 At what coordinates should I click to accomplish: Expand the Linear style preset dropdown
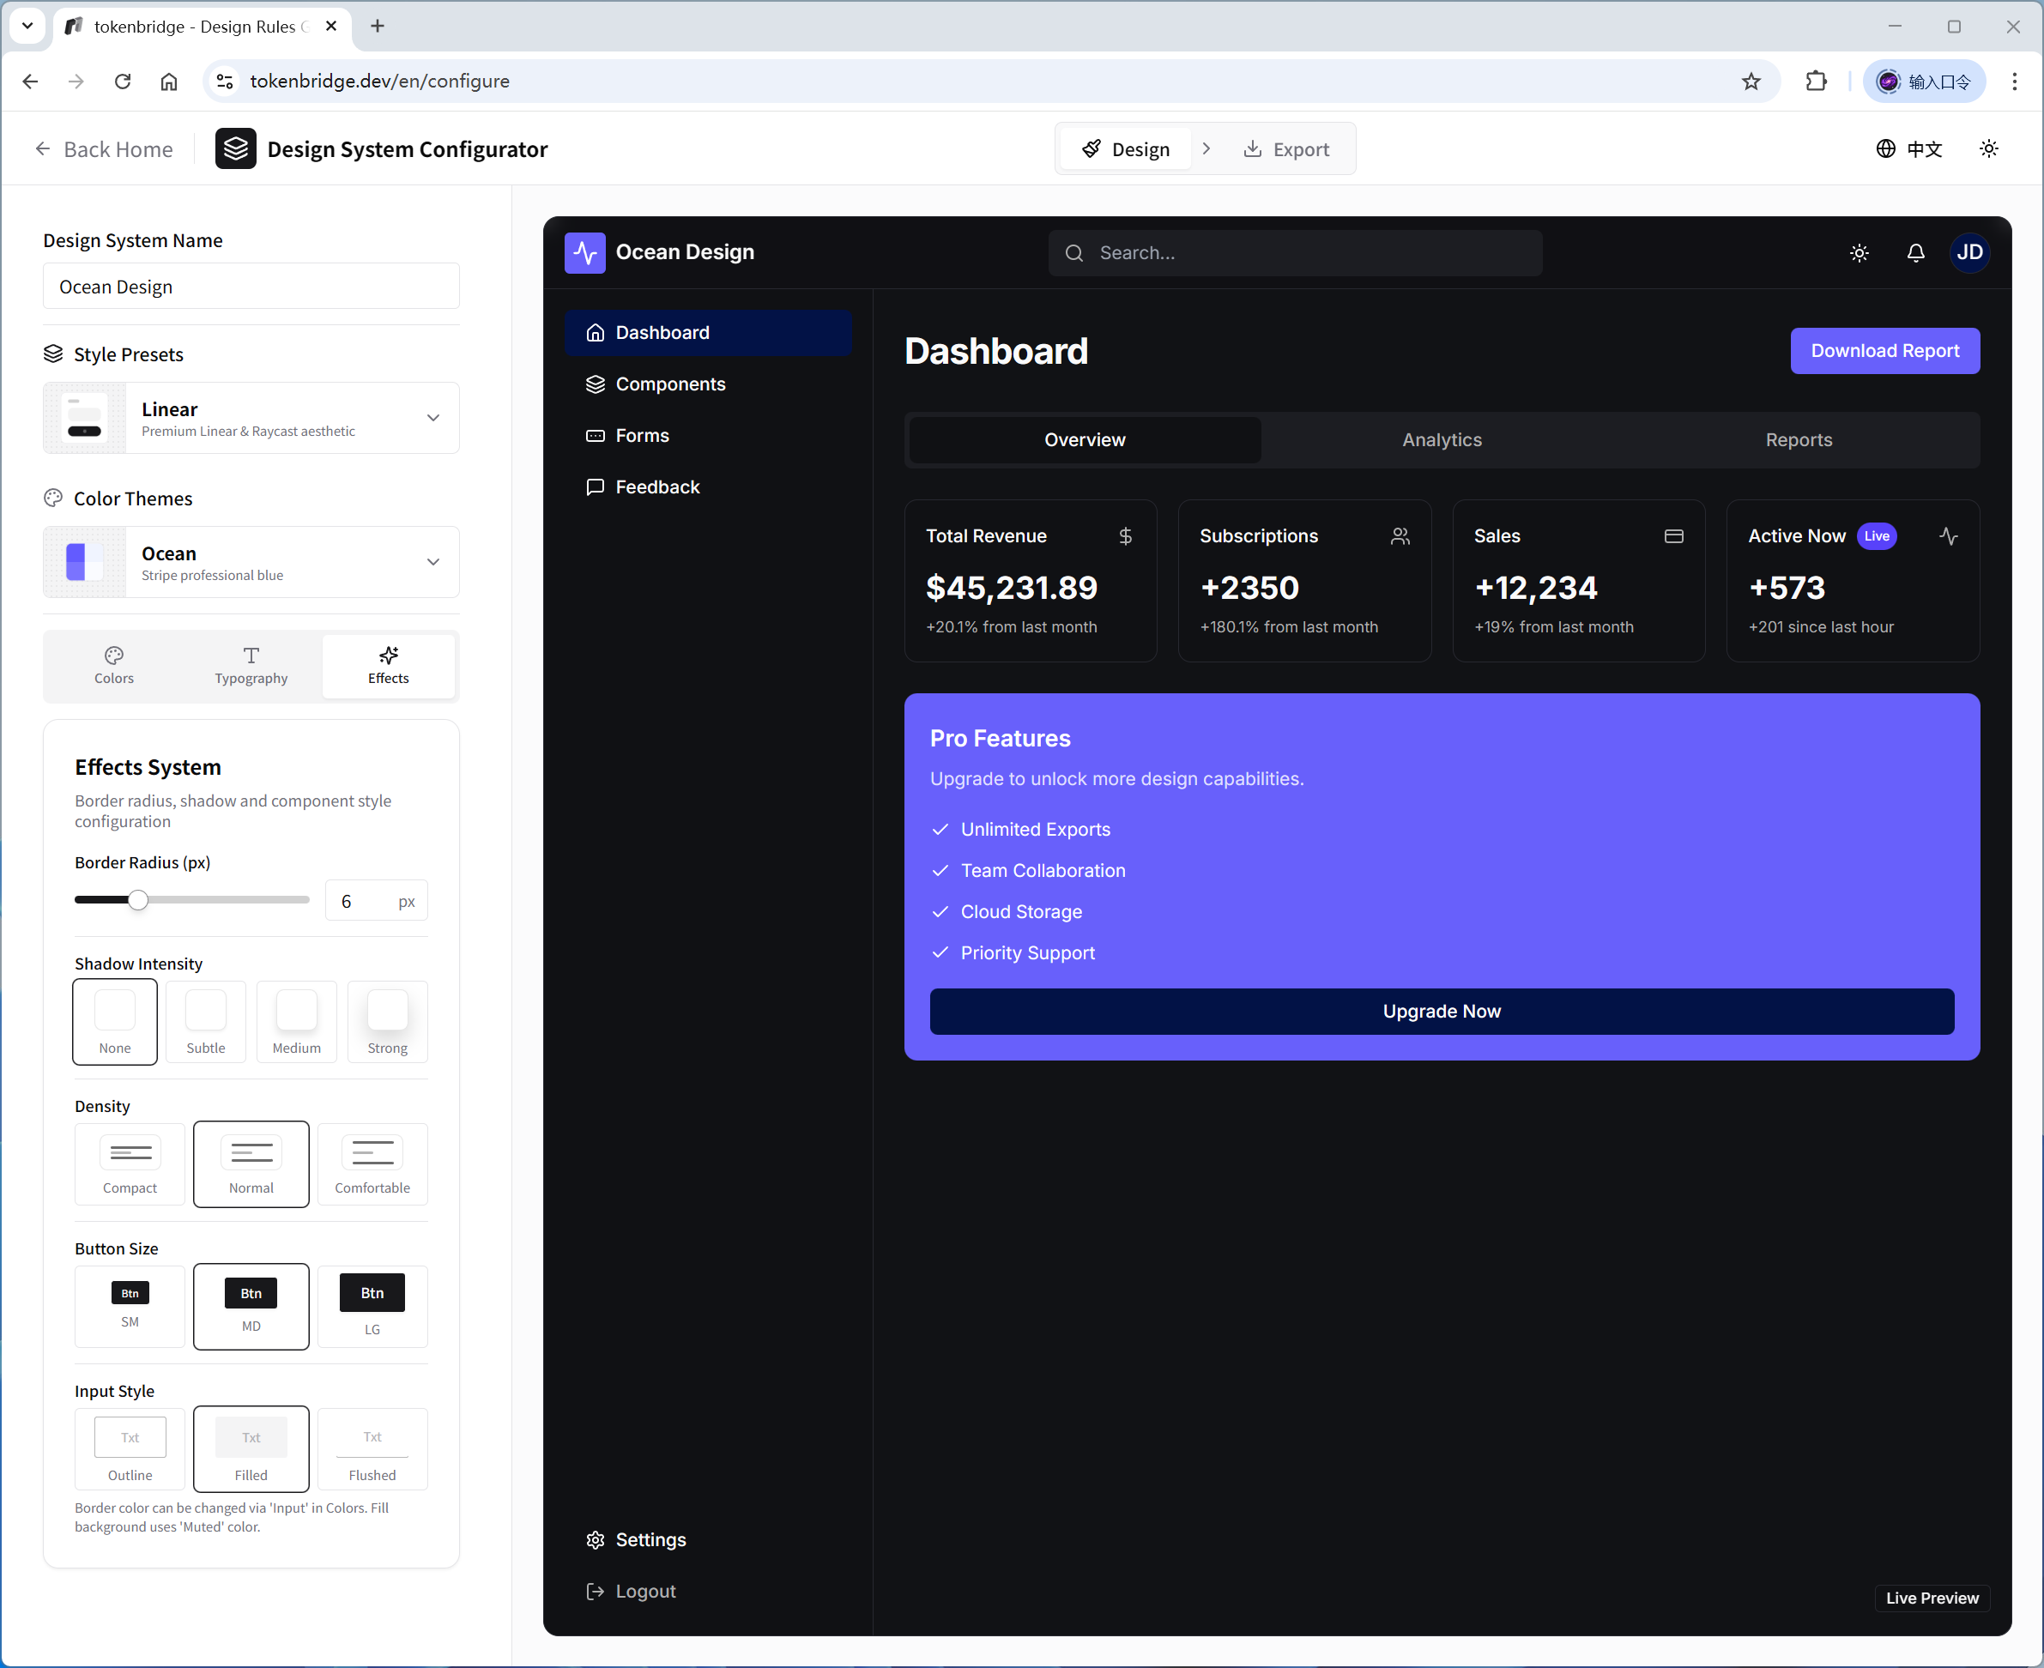tap(432, 418)
